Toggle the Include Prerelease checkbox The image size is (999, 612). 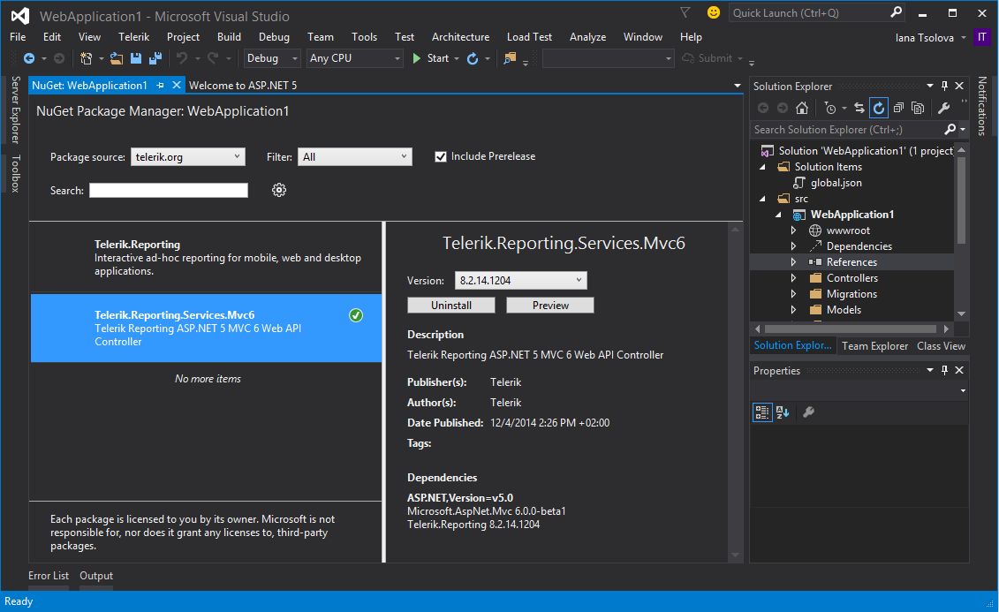[x=441, y=156]
